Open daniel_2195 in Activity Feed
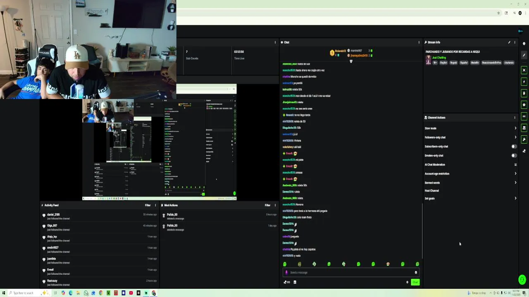Image resolution: width=529 pixels, height=297 pixels. coord(53,214)
